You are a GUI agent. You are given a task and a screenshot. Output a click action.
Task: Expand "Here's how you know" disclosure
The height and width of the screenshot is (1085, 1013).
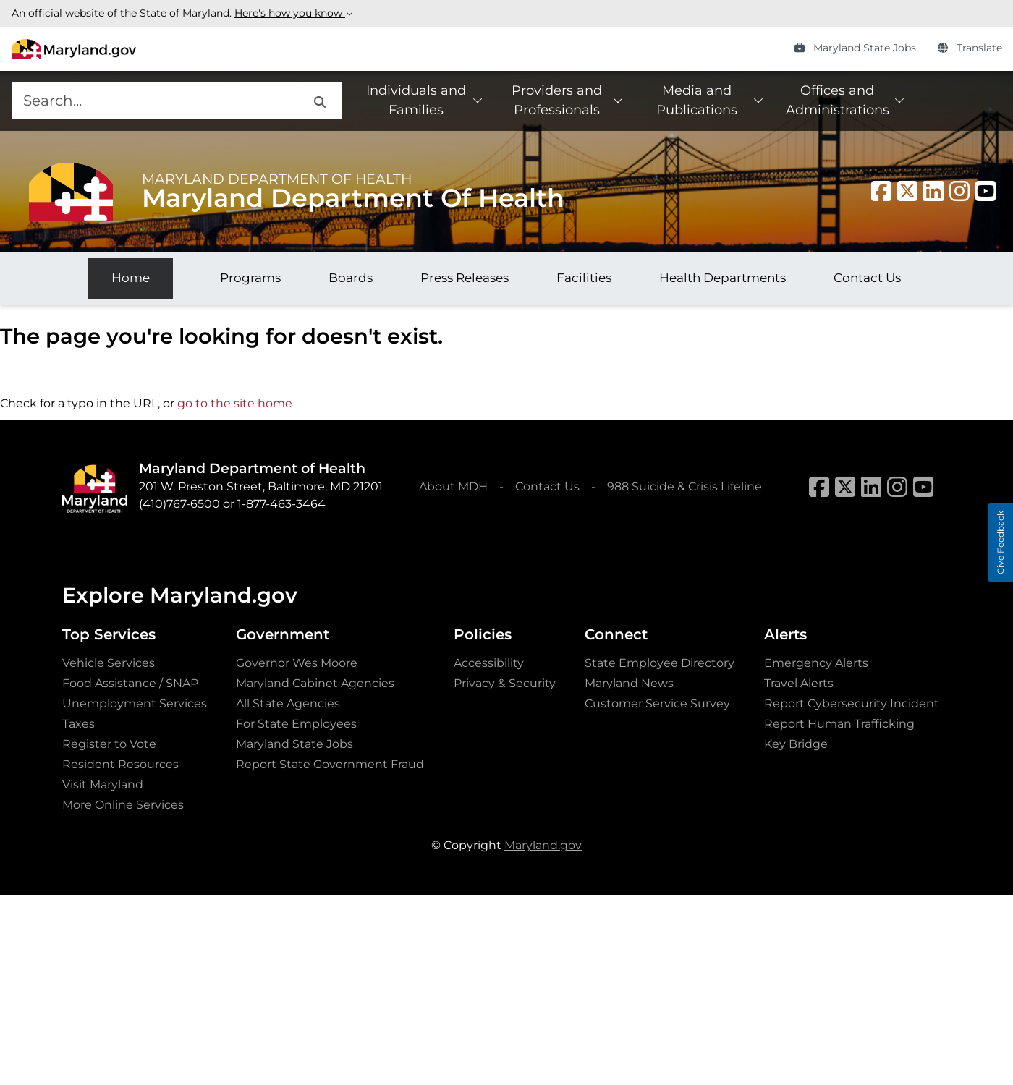[x=292, y=13]
